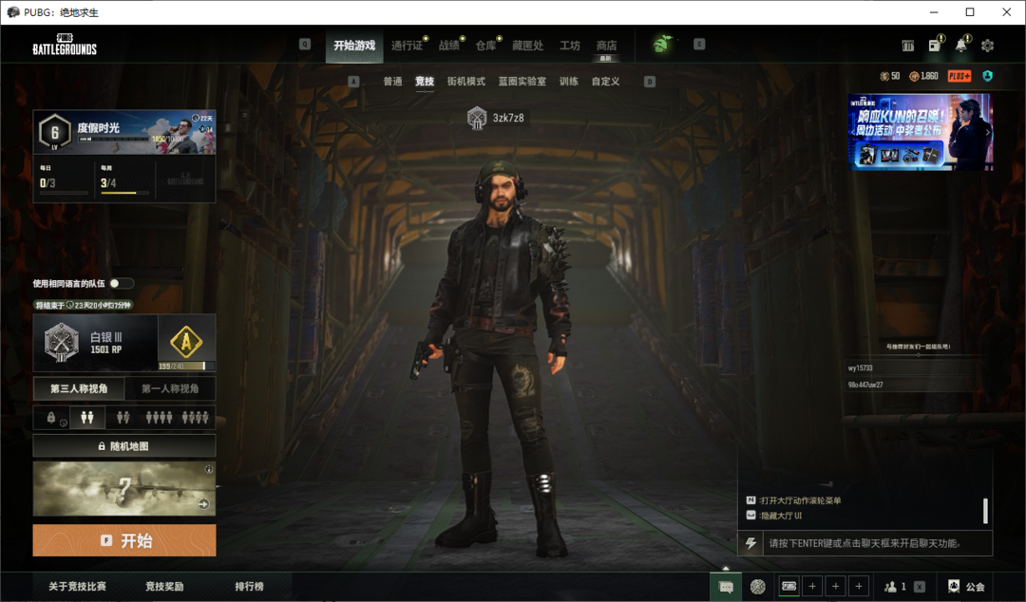Add a channel with the third plus slot
The image size is (1026, 602).
tap(859, 586)
